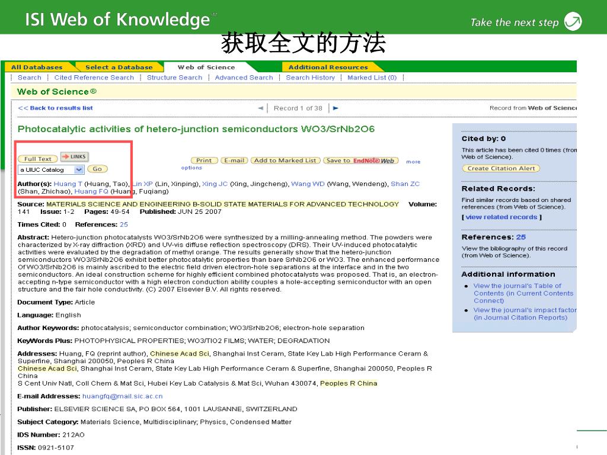The image size is (607, 455).
Task: Click the ISSN: 0921-5107 text
Action: click(x=46, y=448)
